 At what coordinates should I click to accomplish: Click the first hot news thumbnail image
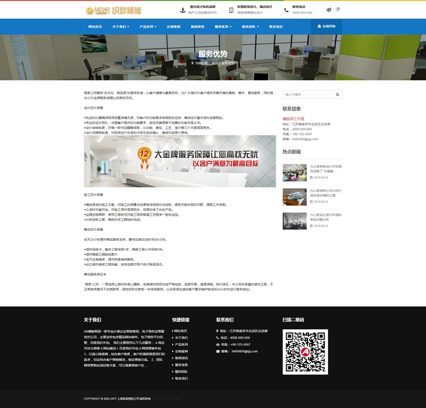click(x=294, y=172)
